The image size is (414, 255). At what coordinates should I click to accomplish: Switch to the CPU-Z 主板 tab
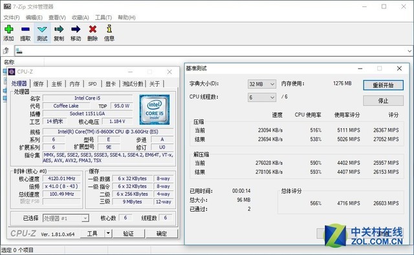point(56,84)
